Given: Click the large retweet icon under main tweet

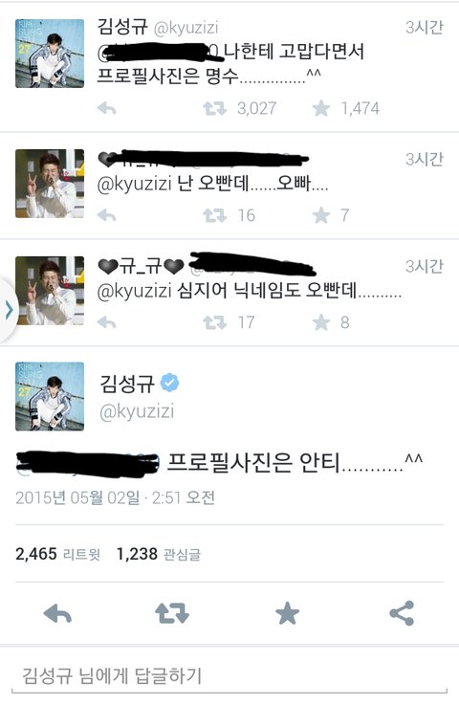Looking at the screenshot, I should coord(172,613).
